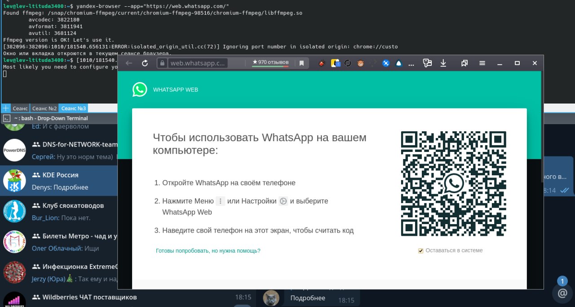Open the tabs/collections icon in the browser
The width and height of the screenshot is (575, 307).
464,63
